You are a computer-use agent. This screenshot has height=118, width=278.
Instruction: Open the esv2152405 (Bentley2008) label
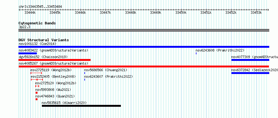[x=53, y=76]
